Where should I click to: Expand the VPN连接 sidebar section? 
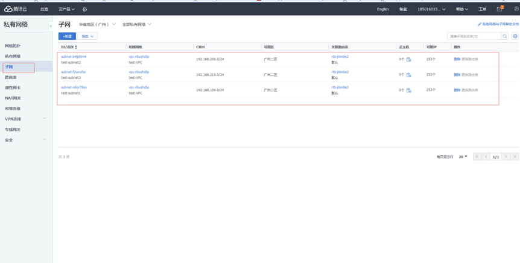44,119
